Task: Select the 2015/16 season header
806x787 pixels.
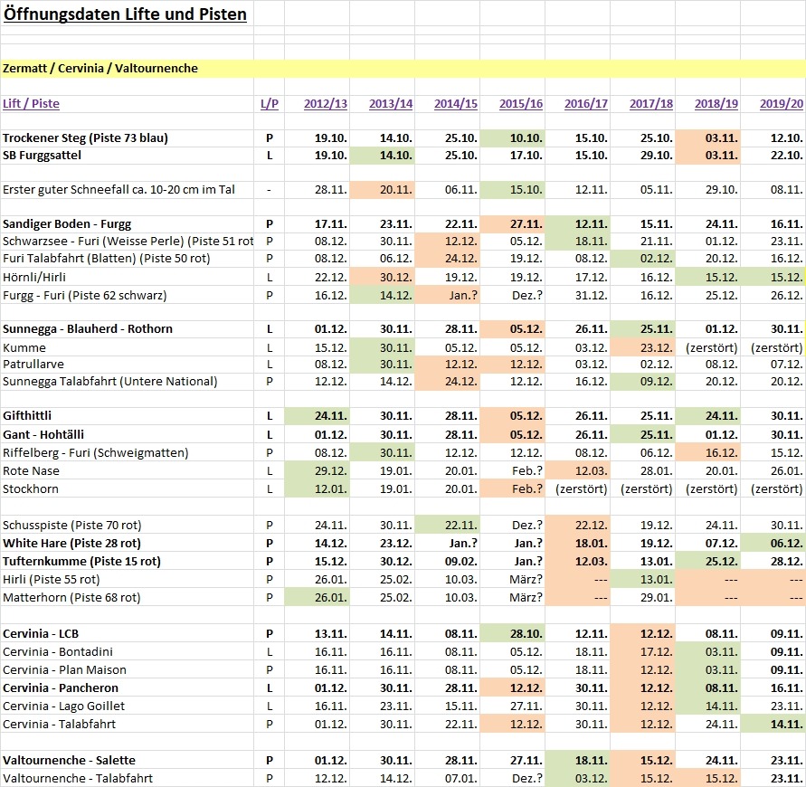Action: point(521,104)
